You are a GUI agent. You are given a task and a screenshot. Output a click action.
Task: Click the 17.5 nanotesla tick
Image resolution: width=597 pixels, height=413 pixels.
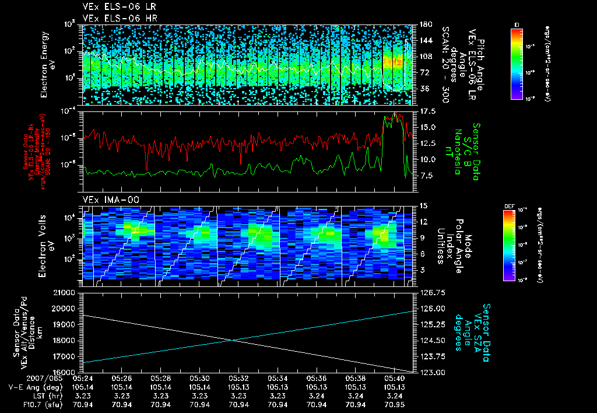(427, 111)
